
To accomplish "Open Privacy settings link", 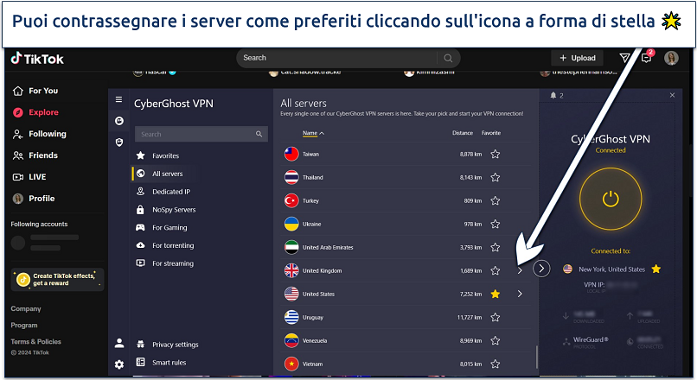I will [x=175, y=345].
